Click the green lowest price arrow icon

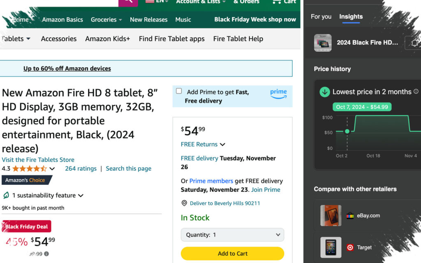[325, 92]
